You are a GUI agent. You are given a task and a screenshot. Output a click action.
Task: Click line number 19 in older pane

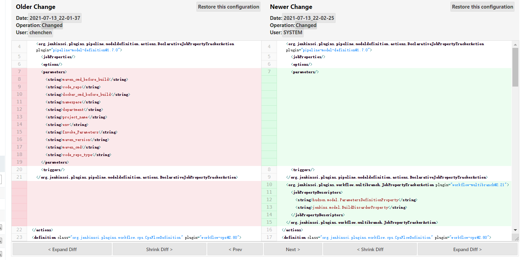point(19,162)
